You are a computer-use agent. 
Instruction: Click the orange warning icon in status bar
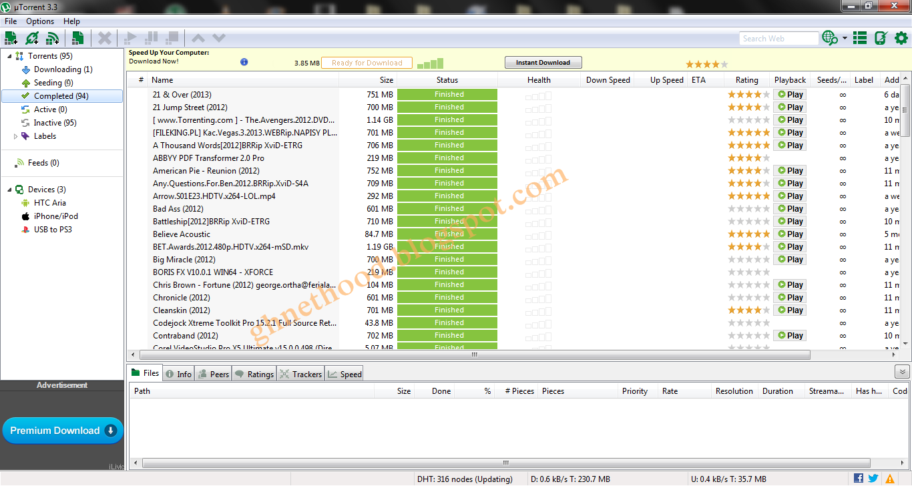(x=890, y=479)
